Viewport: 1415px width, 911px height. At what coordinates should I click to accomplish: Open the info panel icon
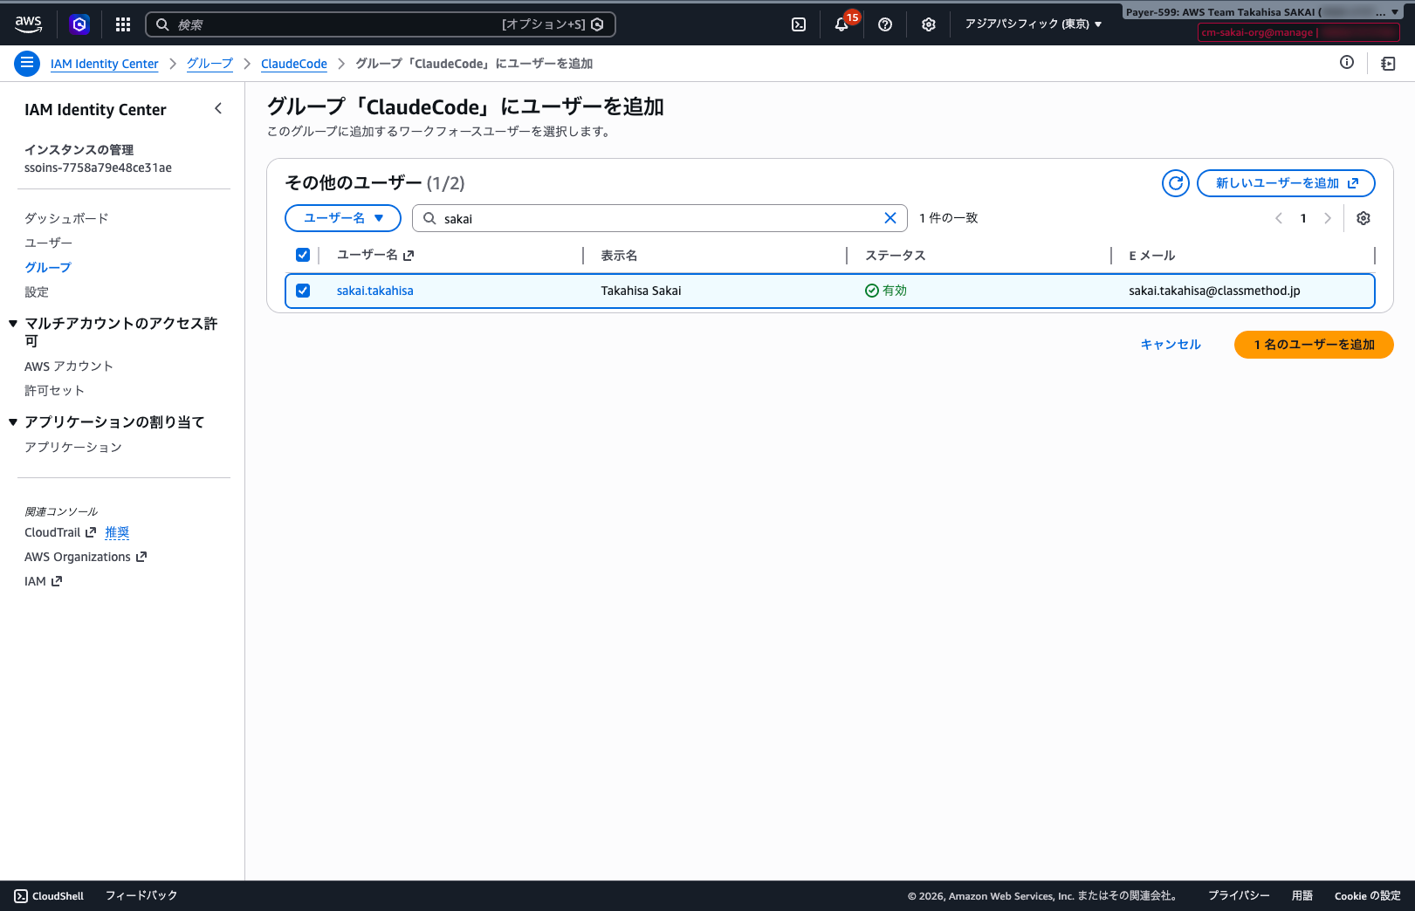tap(1347, 63)
